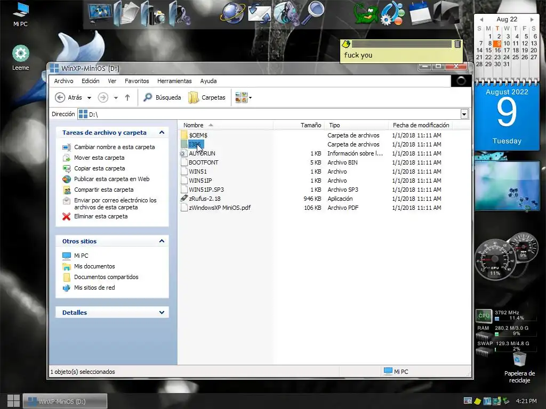Open the Archivo menu
Viewport: 546px width, 409px height.
point(64,81)
